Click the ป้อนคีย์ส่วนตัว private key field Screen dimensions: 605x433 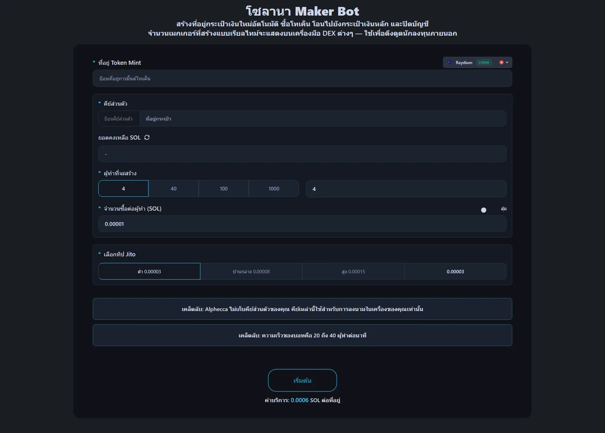[119, 118]
